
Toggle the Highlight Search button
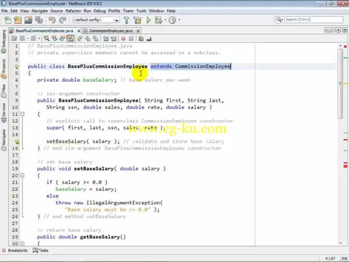pyautogui.click(x=70, y=39)
